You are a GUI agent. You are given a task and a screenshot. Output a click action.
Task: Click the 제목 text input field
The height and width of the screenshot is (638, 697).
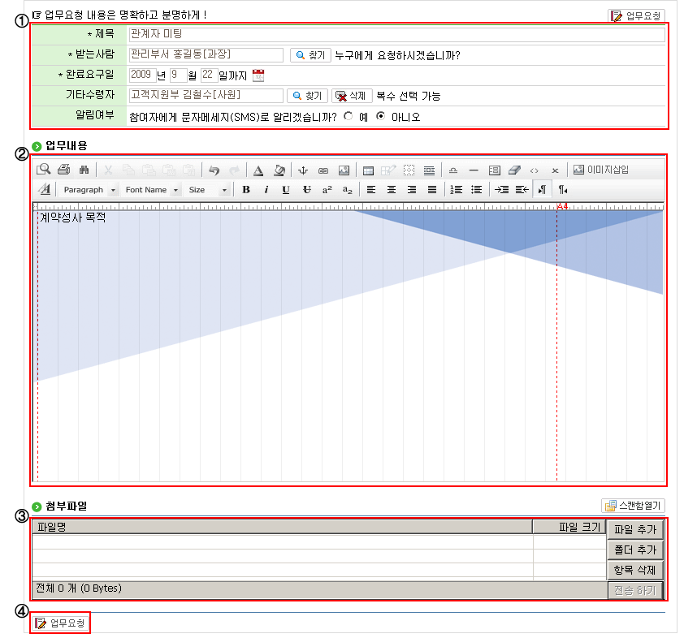tap(396, 35)
